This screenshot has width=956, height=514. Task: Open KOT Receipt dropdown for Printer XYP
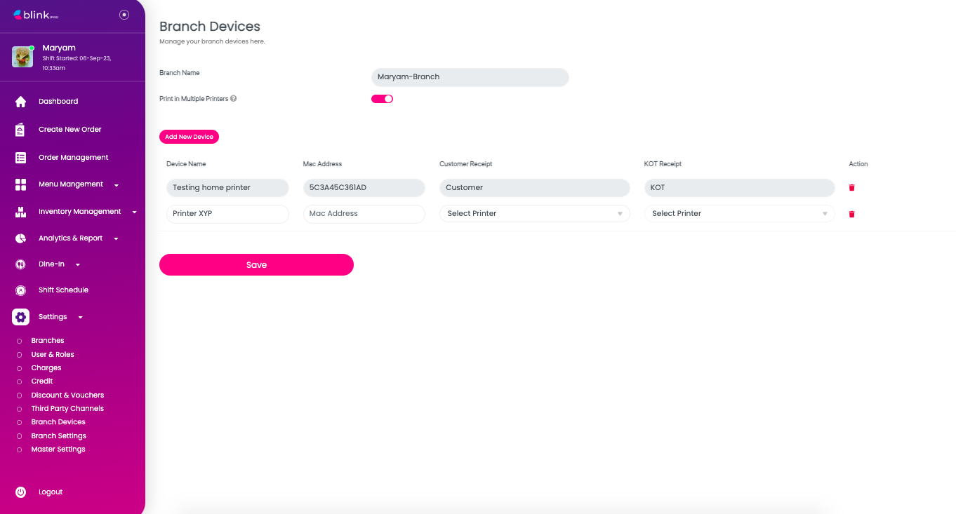[x=739, y=214]
